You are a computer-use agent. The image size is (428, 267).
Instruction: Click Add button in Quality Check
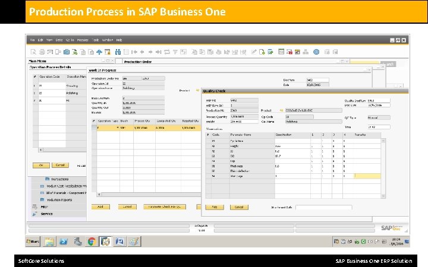pos(215,207)
